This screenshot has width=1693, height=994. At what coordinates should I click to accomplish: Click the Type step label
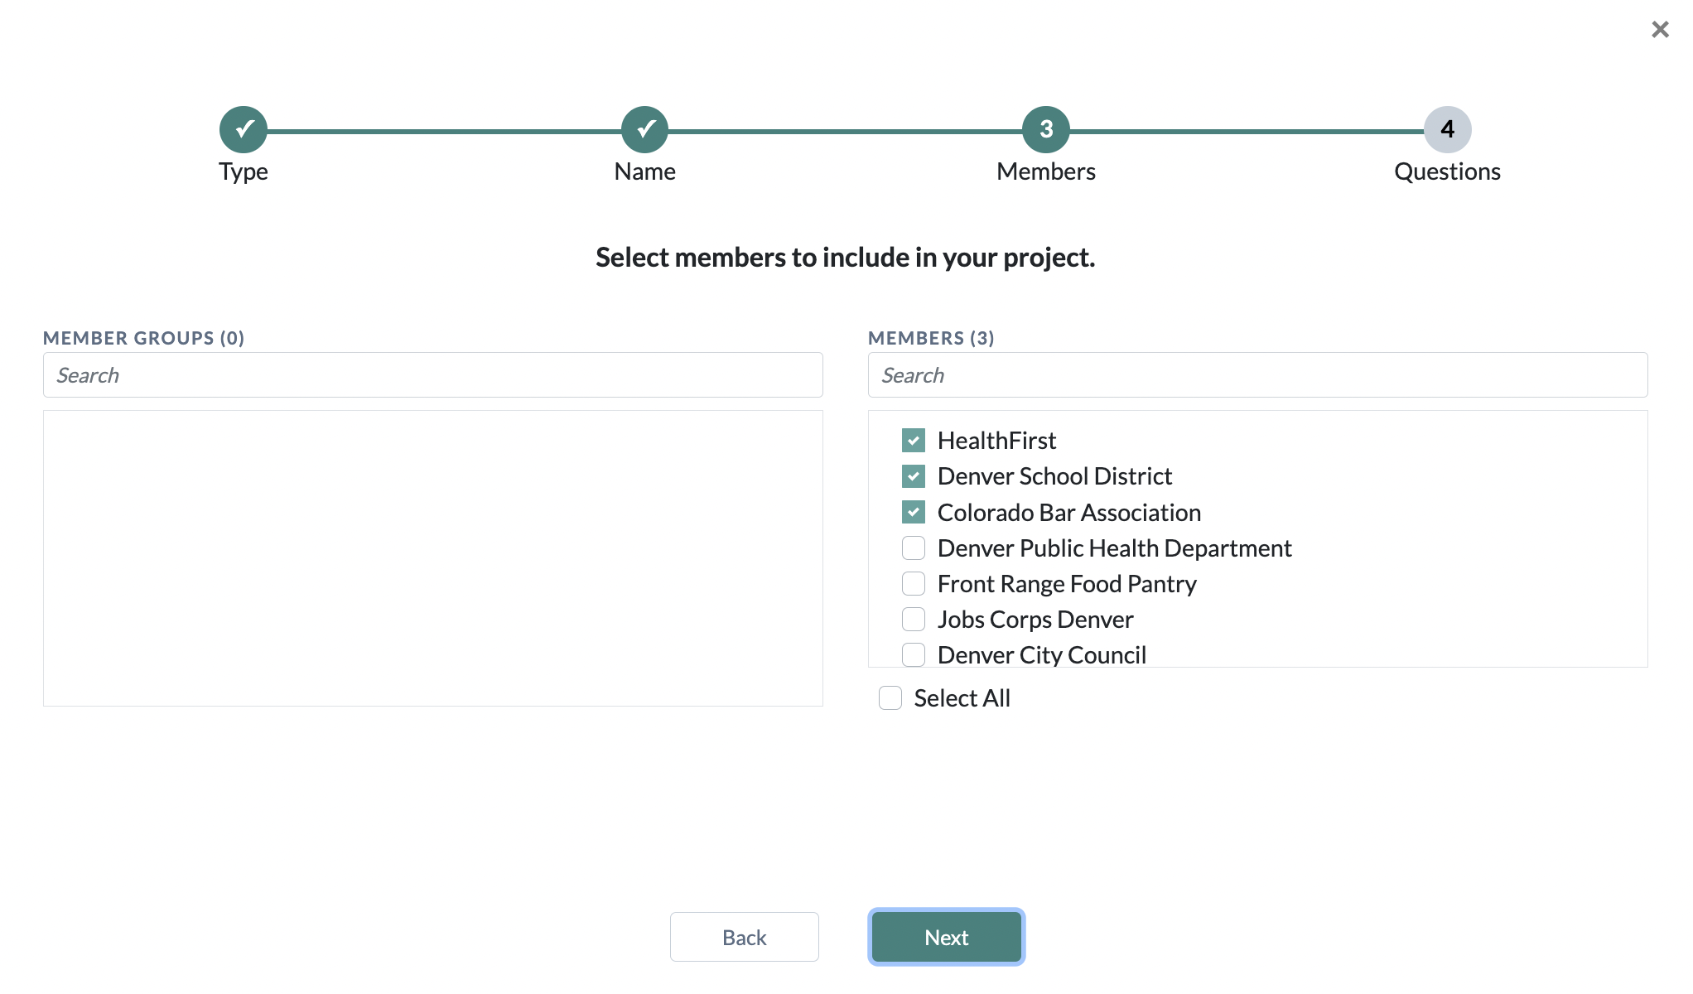coord(244,171)
